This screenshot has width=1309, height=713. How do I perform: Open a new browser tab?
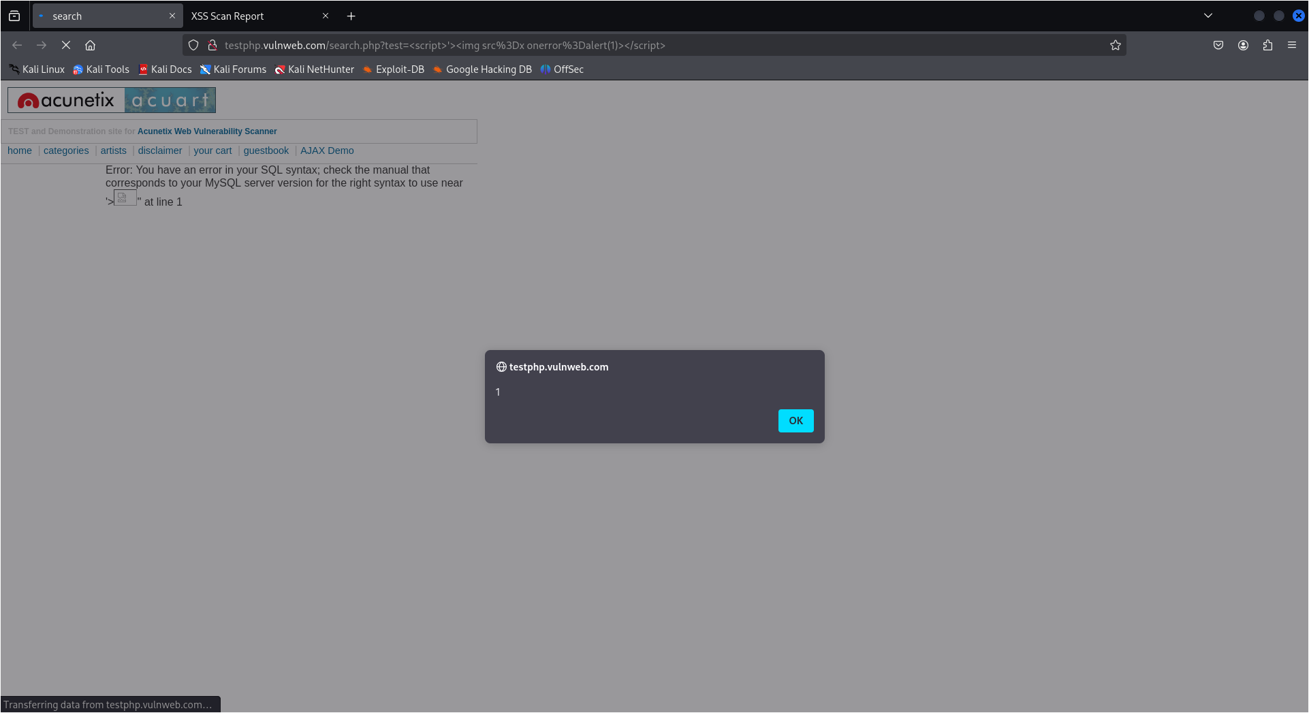351,15
